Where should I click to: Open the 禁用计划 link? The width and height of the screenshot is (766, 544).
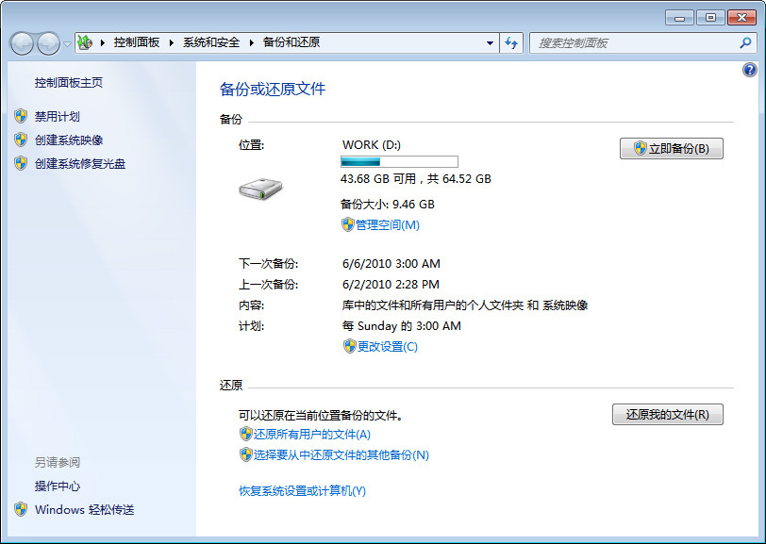[x=58, y=117]
